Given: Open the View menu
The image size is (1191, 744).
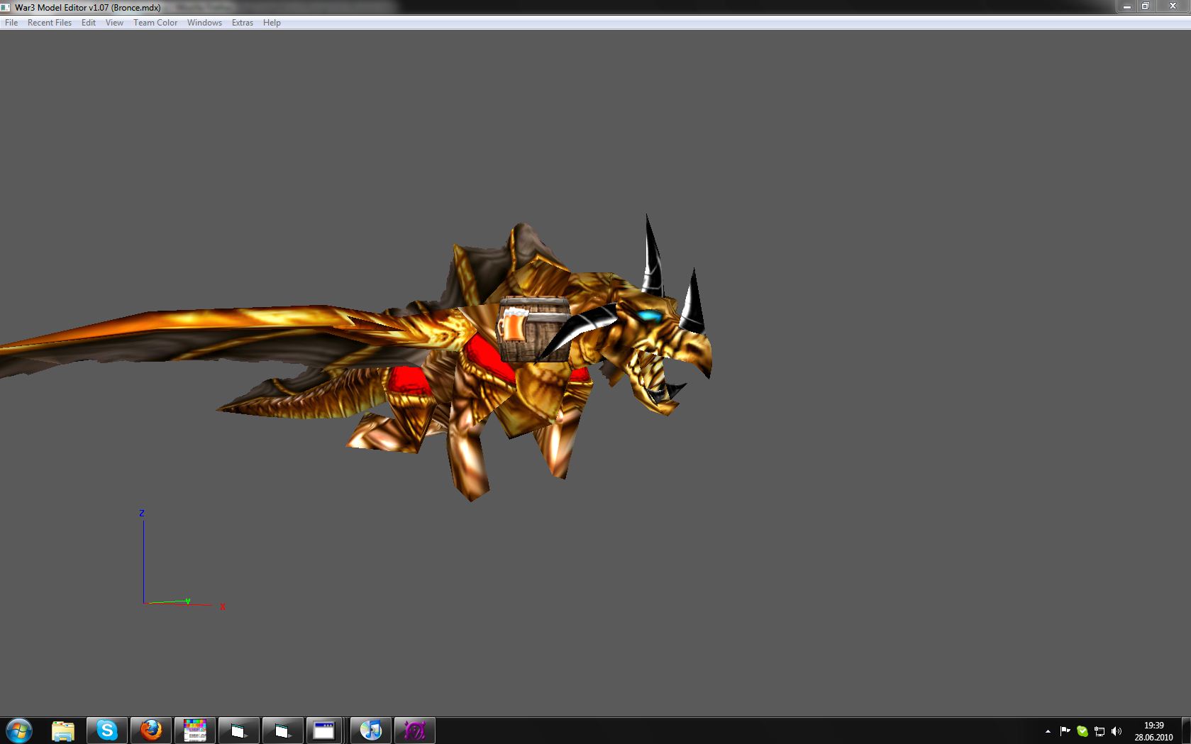Looking at the screenshot, I should 114,23.
